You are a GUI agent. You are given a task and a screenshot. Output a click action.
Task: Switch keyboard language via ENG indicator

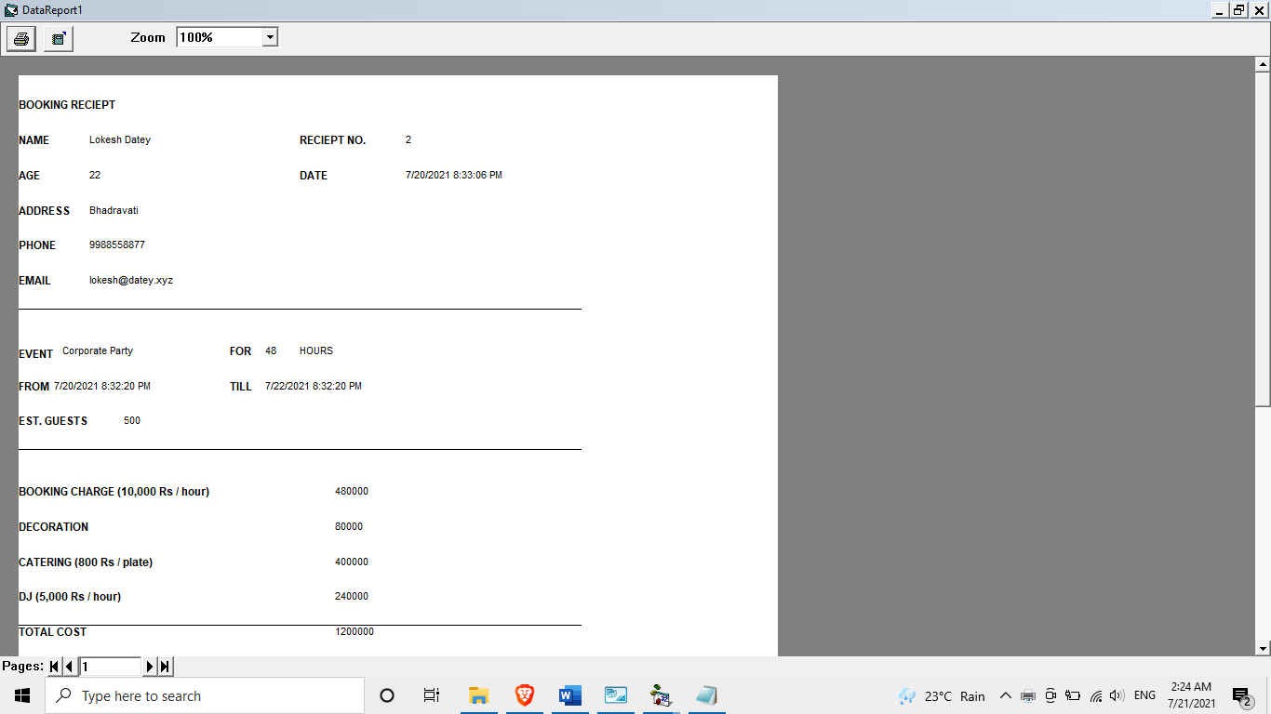click(x=1144, y=695)
